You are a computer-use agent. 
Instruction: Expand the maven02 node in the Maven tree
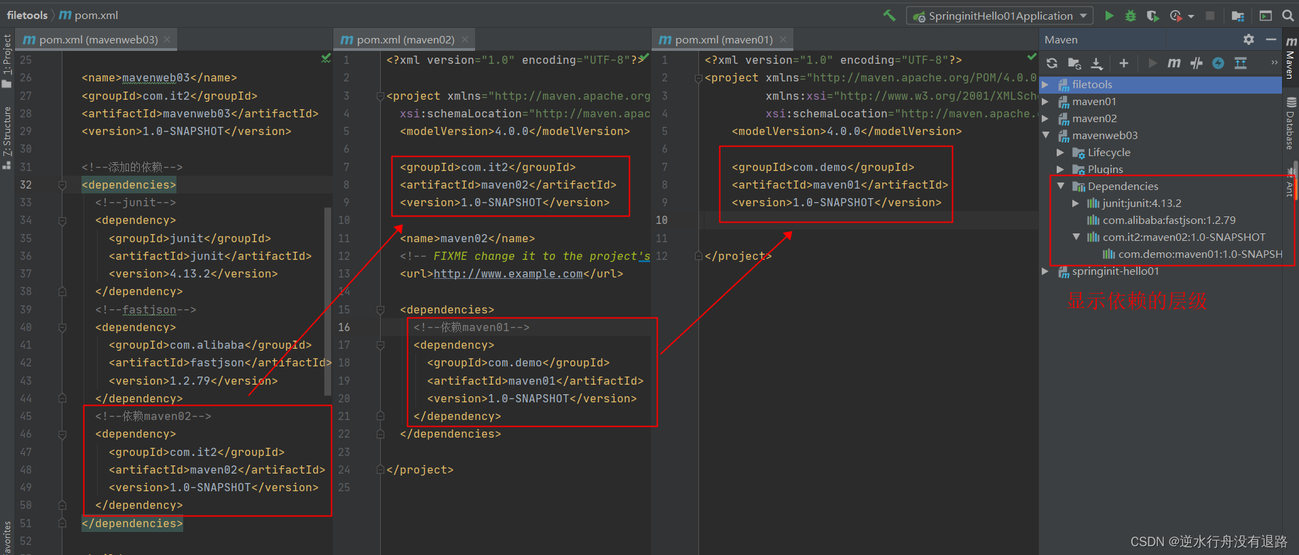[x=1046, y=119]
